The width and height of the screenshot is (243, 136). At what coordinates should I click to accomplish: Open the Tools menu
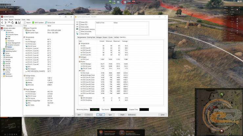click(x=23, y=20)
